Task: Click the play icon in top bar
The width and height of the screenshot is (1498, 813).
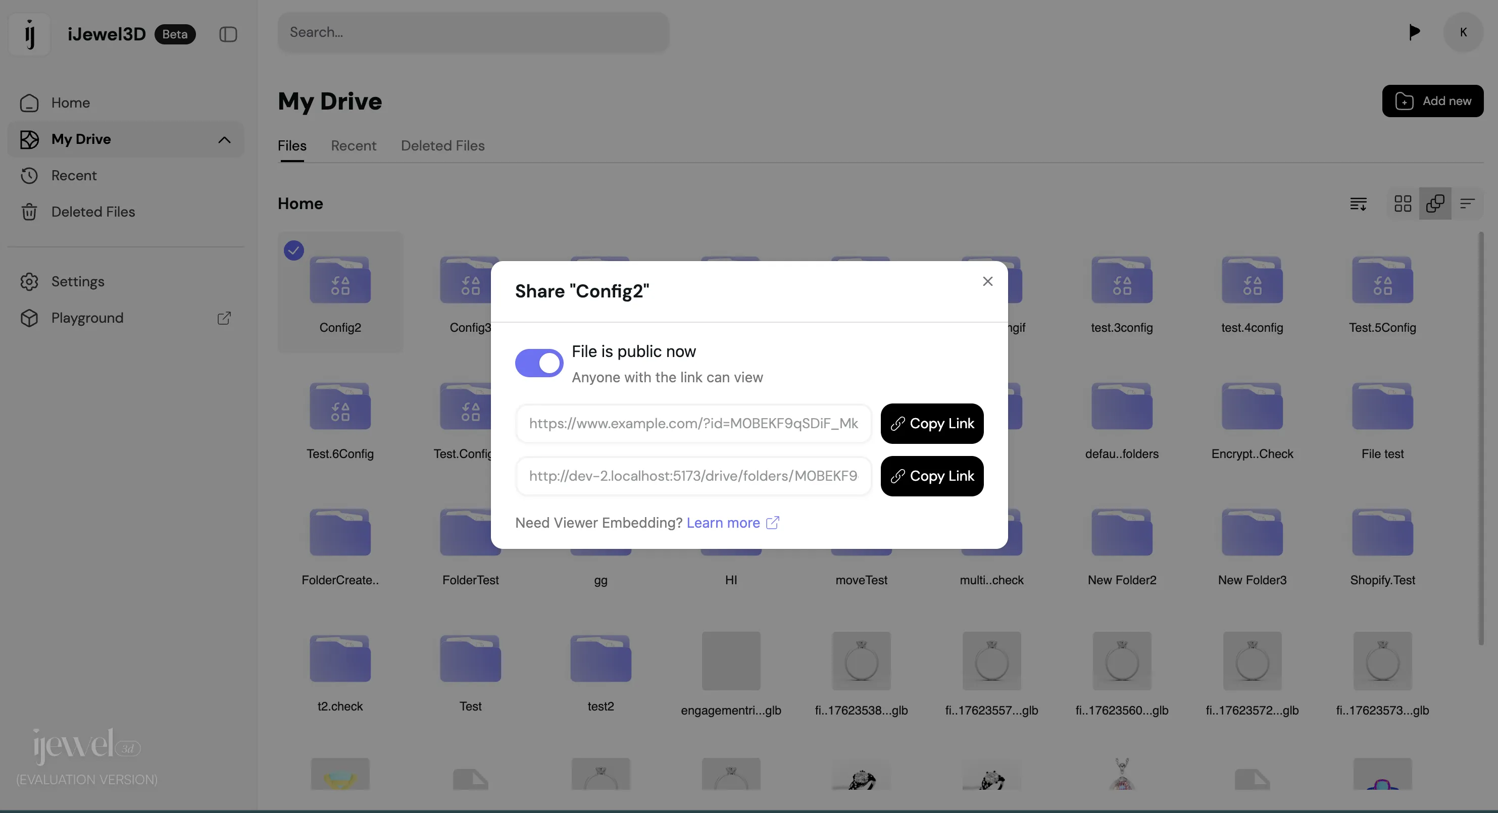Action: click(x=1414, y=32)
